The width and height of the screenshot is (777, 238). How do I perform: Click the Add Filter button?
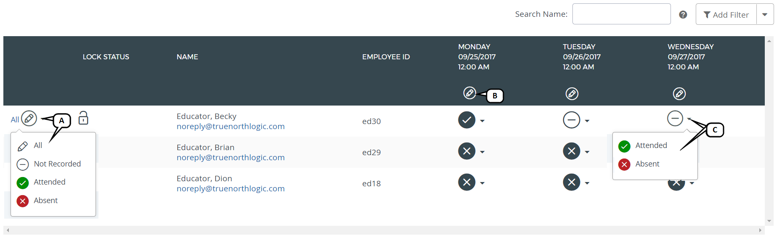726,15
